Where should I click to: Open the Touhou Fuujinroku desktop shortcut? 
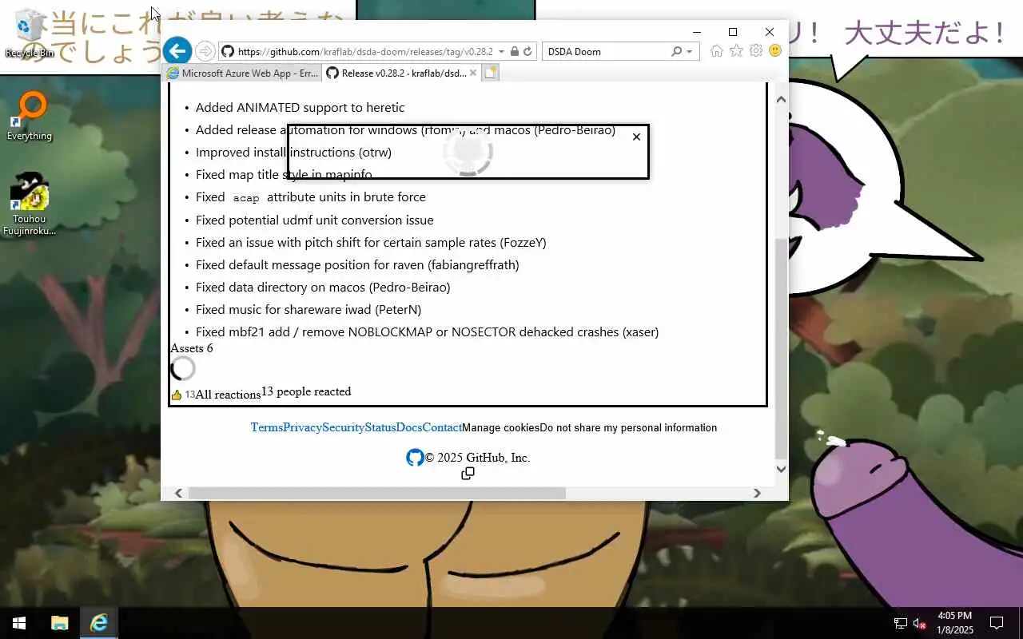pos(30,204)
